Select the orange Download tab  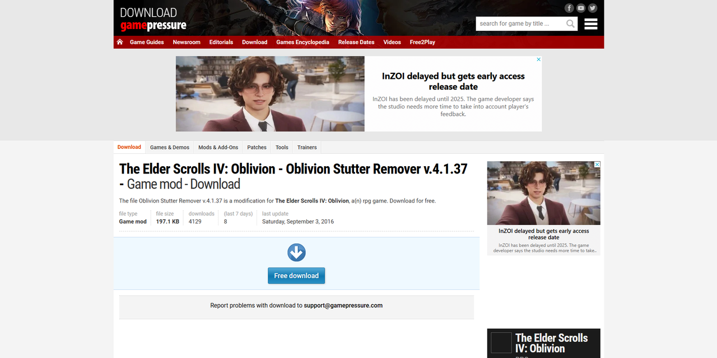129,147
